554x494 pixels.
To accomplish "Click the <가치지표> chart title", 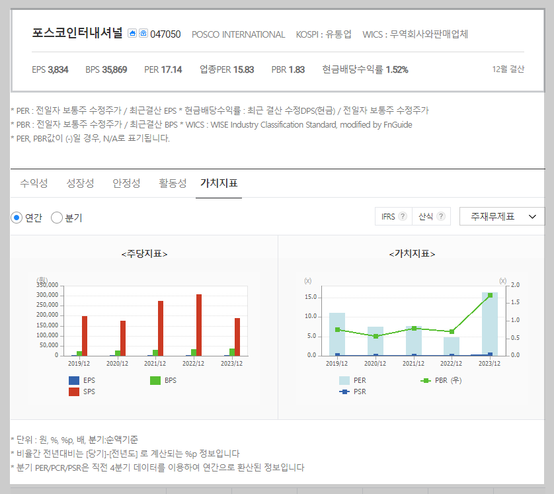I will (412, 254).
